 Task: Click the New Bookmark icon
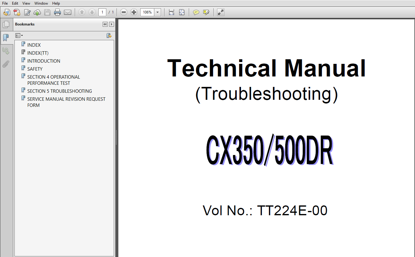click(x=109, y=36)
